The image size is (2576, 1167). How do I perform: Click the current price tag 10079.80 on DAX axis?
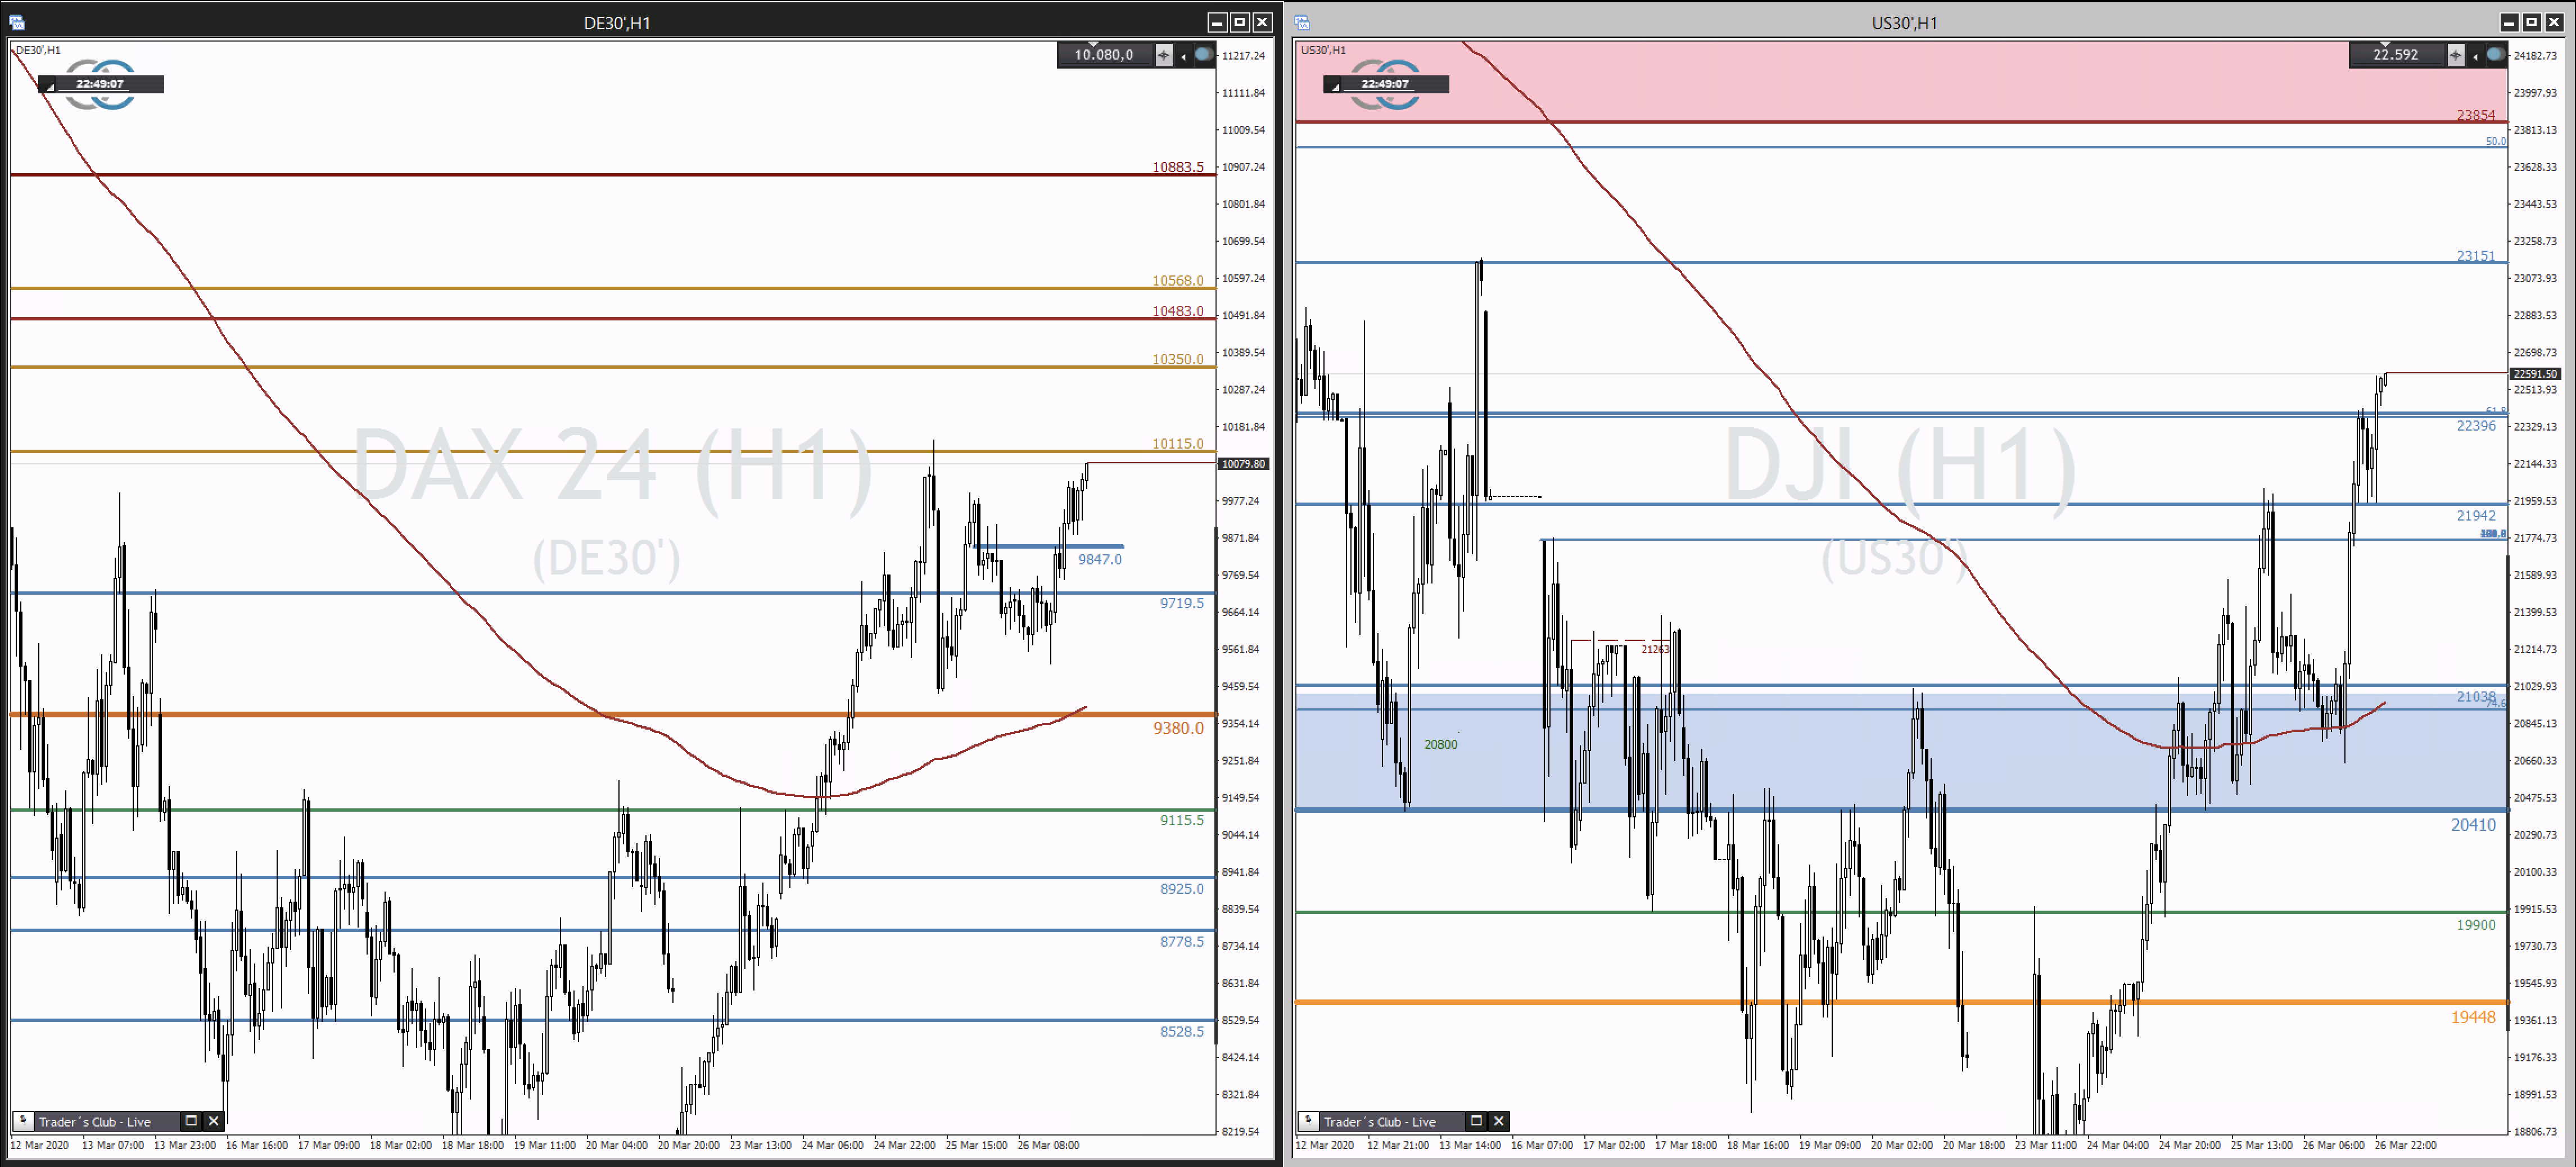coord(1243,464)
